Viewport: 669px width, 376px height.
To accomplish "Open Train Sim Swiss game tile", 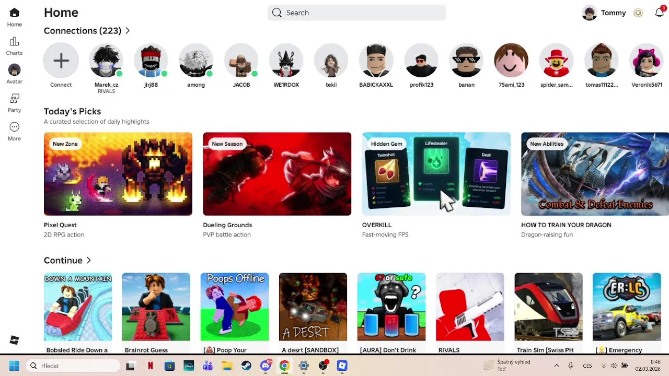I will 548,307.
